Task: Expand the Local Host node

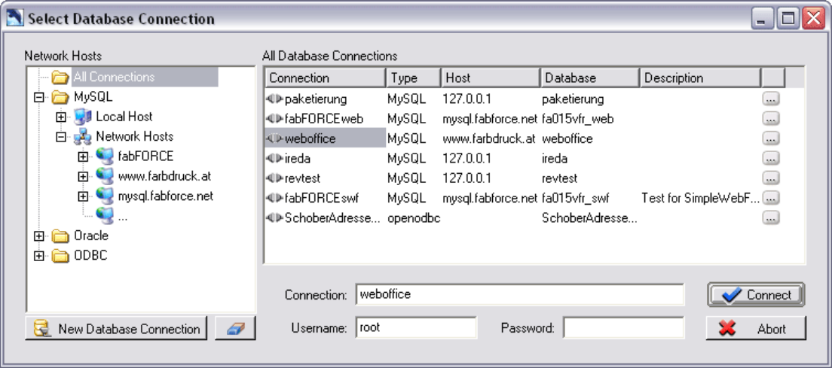Action: pos(60,117)
